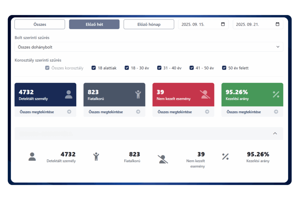Click arrow icon under Fiatalkorú card

tap(138, 112)
